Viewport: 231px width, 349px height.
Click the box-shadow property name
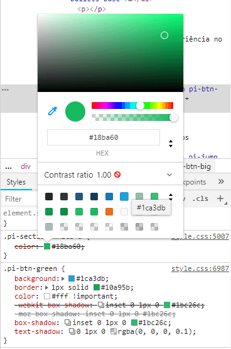(35, 323)
